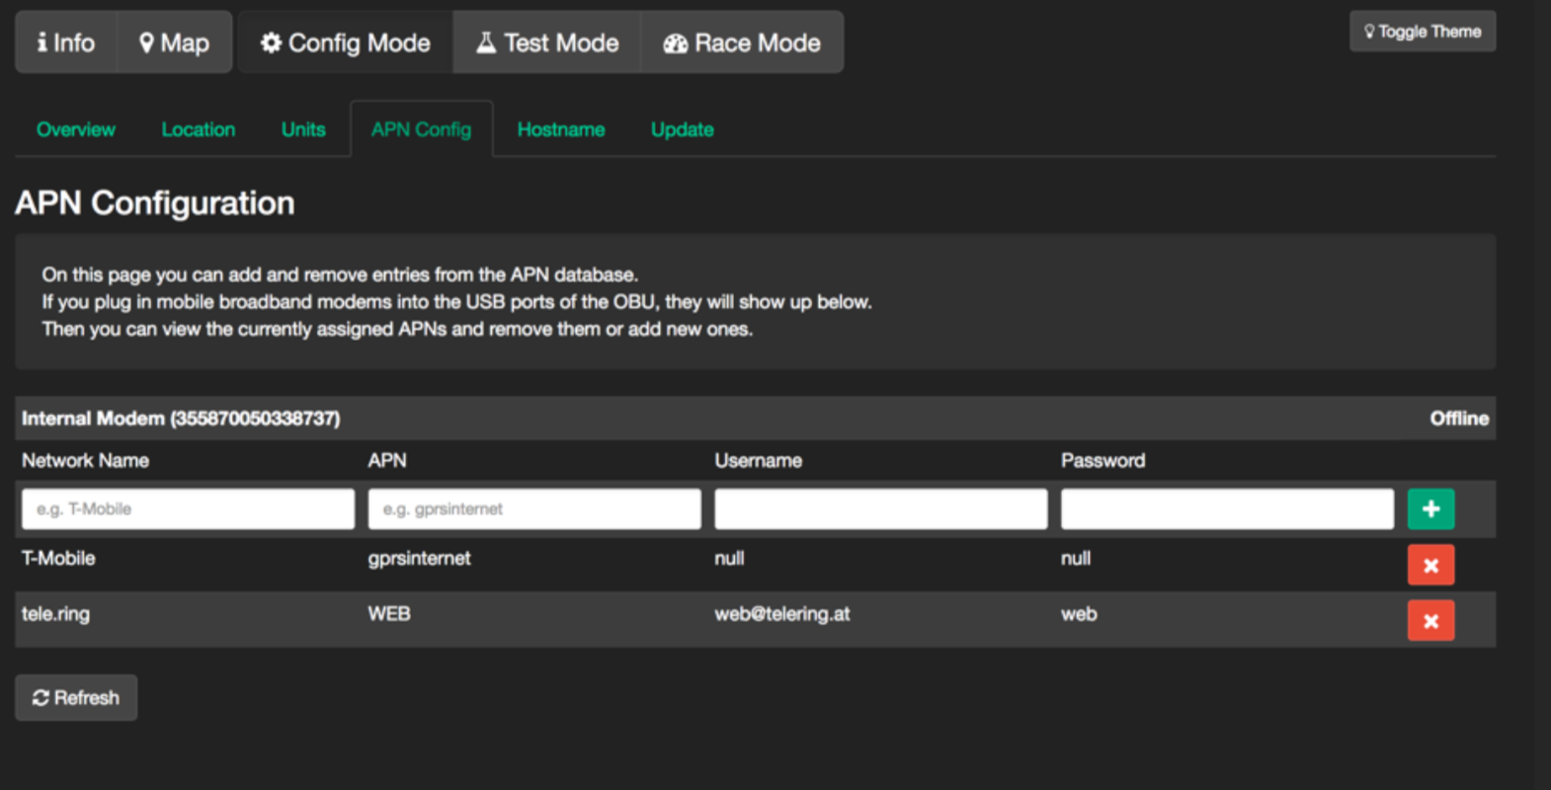Select the APN Config tab
Screen dimensions: 1551x790
(421, 129)
